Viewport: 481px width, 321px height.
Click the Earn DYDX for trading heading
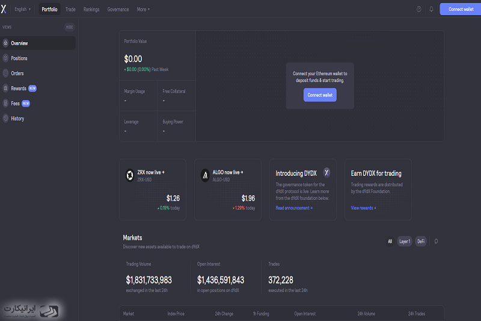[376, 173]
